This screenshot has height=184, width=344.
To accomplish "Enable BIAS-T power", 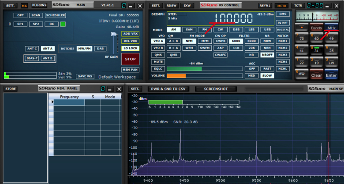I will tap(32, 58).
